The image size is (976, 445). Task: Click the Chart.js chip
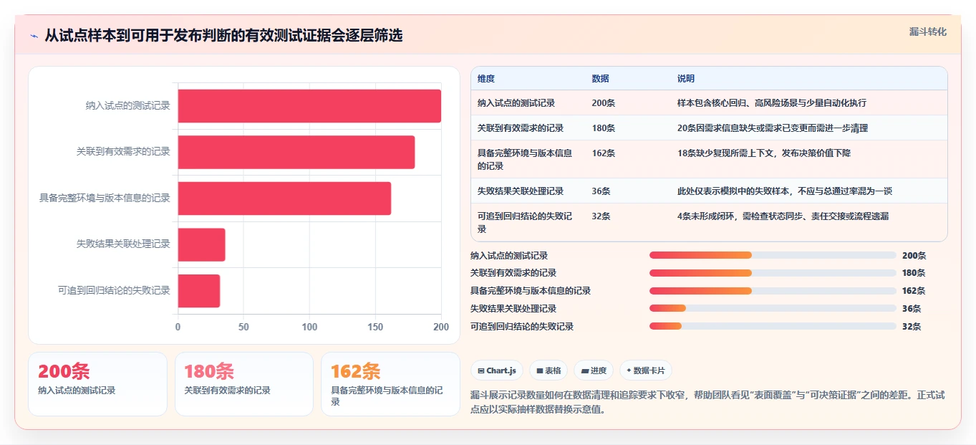tap(497, 370)
